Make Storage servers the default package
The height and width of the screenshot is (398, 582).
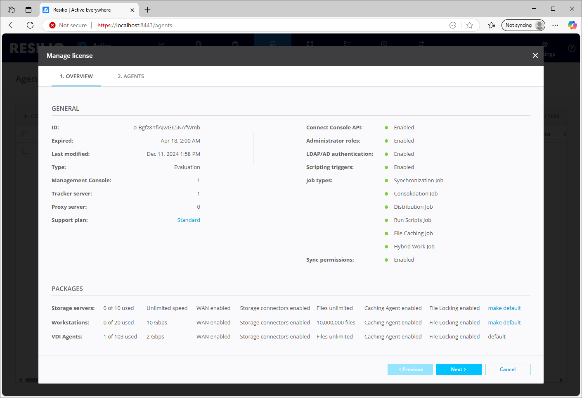click(504, 308)
